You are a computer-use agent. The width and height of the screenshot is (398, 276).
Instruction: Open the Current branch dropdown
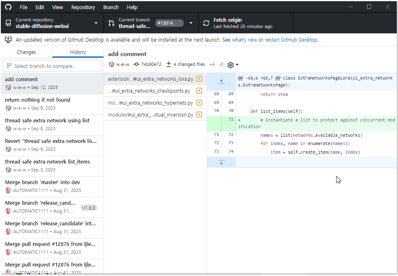pos(151,23)
